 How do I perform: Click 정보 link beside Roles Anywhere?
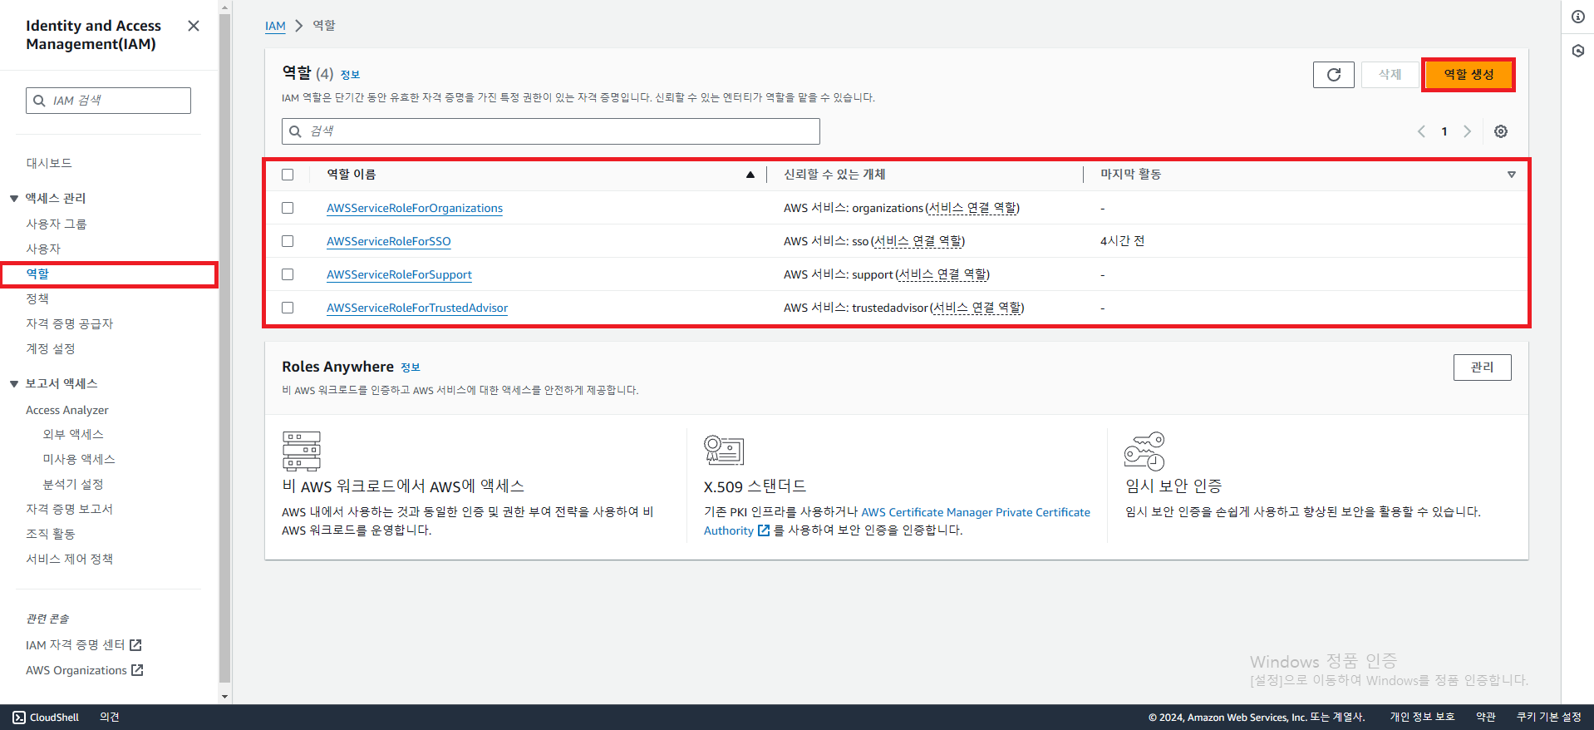(x=410, y=367)
